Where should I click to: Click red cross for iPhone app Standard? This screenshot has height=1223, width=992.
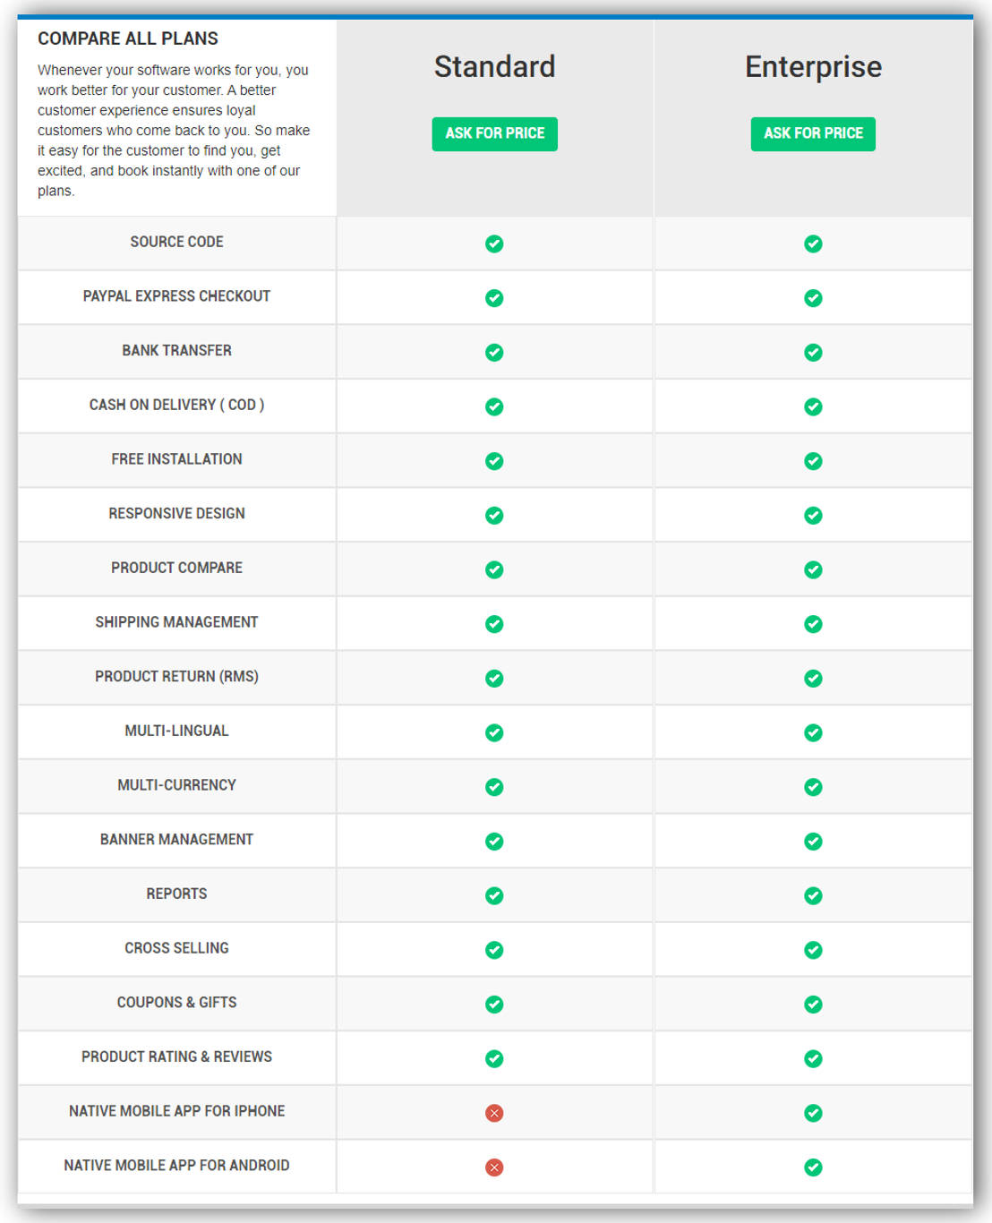(494, 1113)
